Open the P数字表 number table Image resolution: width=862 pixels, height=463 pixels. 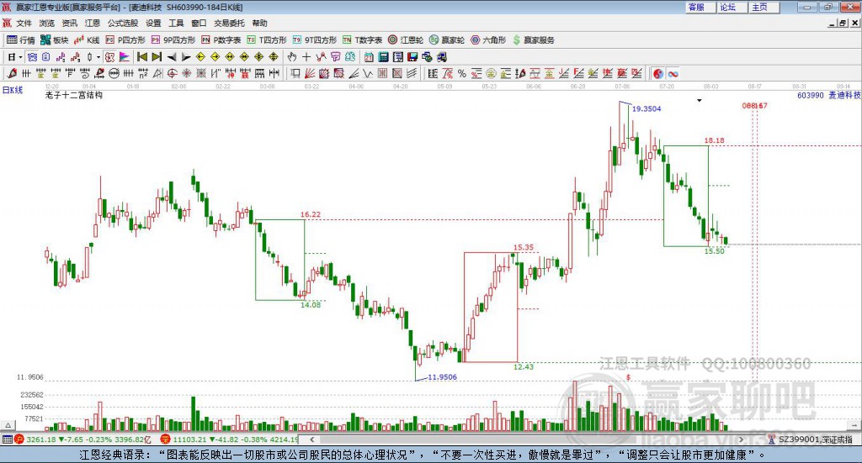pyautogui.click(x=221, y=40)
